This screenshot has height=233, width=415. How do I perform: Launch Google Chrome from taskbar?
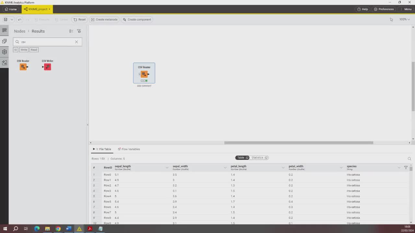[58, 229]
